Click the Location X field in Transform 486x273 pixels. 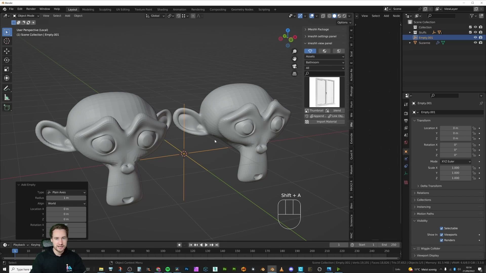(456, 128)
